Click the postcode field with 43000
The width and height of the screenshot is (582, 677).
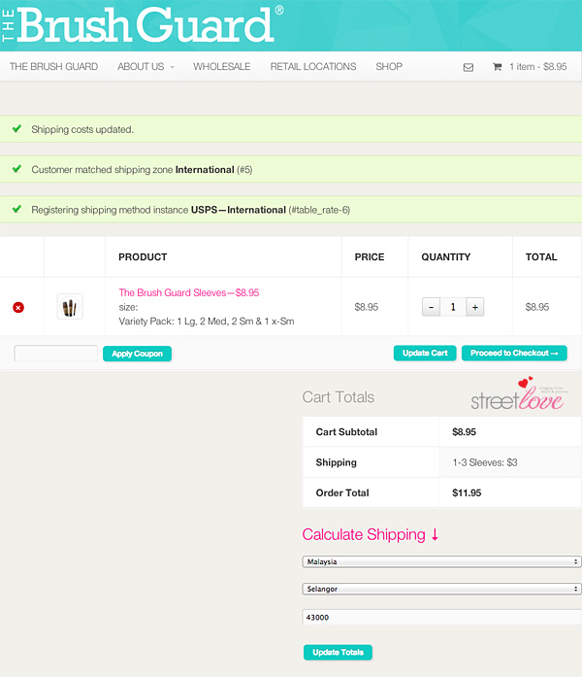click(x=442, y=618)
